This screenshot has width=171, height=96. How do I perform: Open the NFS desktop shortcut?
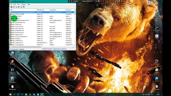(157, 37)
